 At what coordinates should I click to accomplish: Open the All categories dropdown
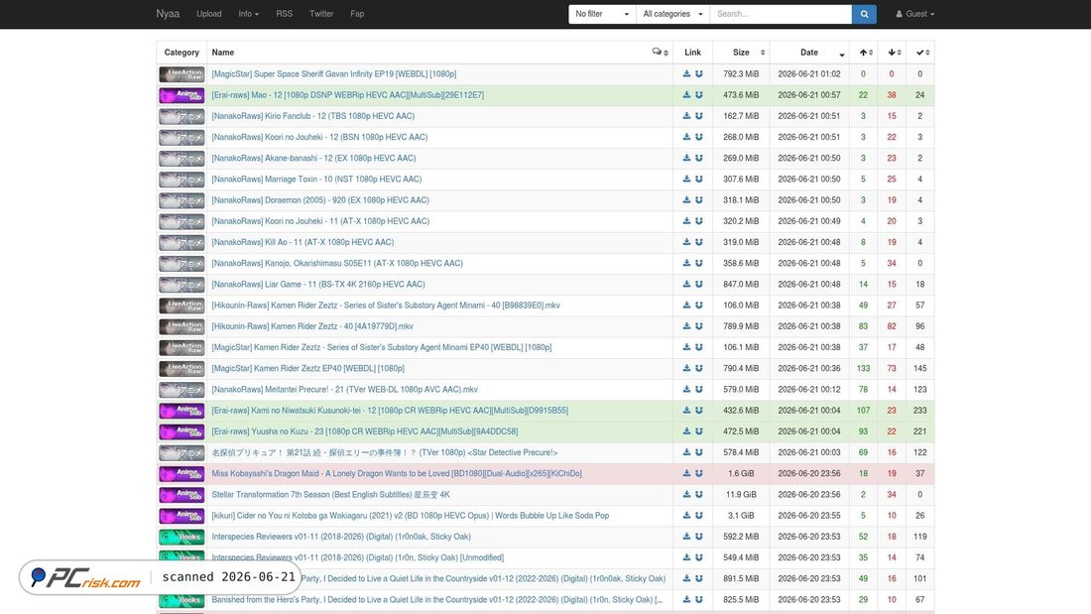[672, 14]
